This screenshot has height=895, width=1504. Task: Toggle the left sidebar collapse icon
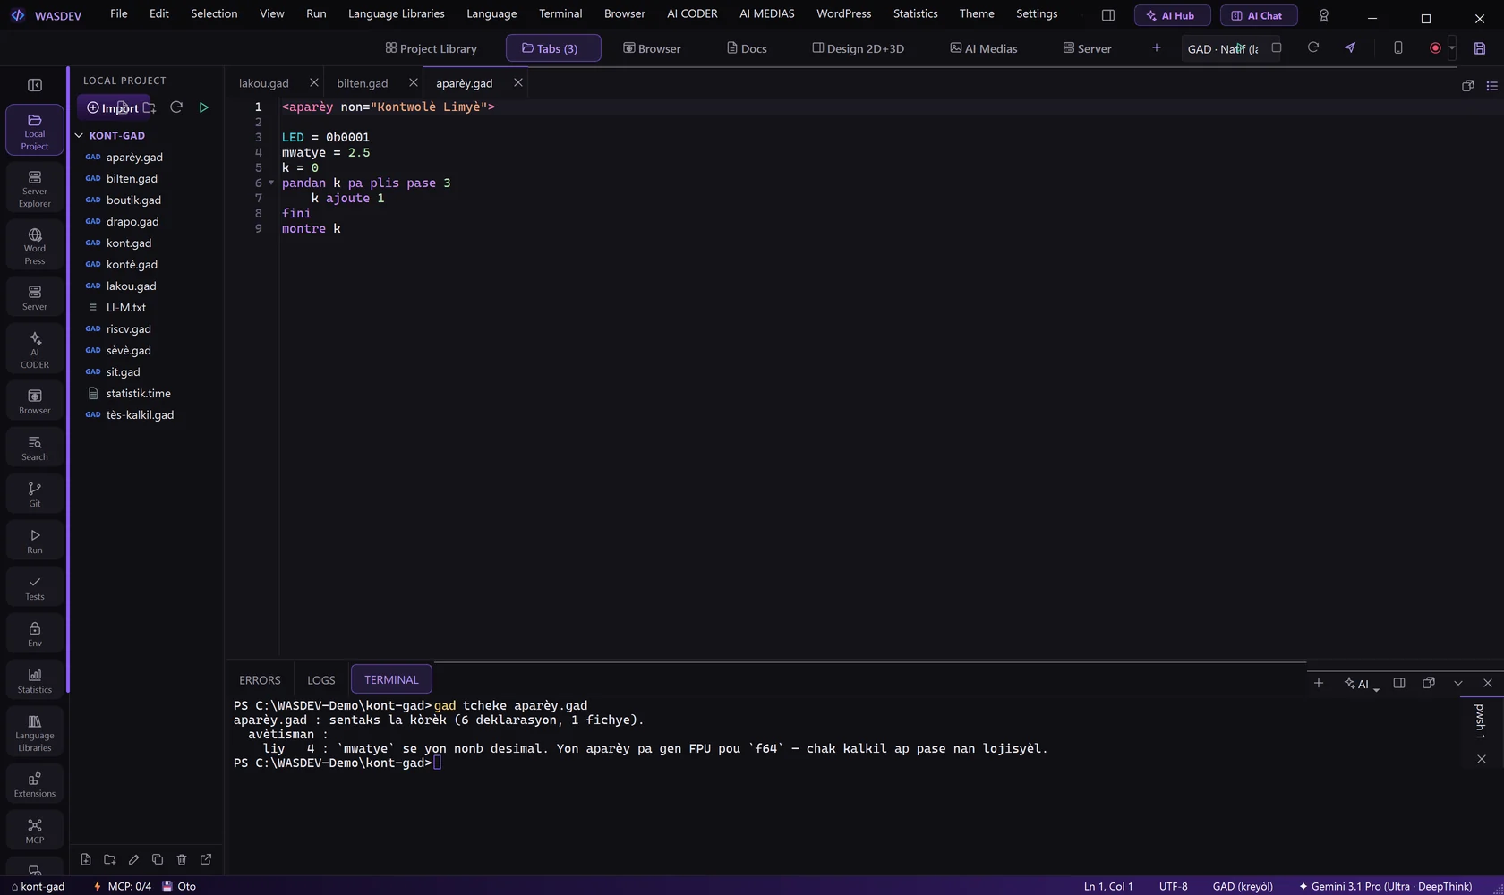pos(35,85)
